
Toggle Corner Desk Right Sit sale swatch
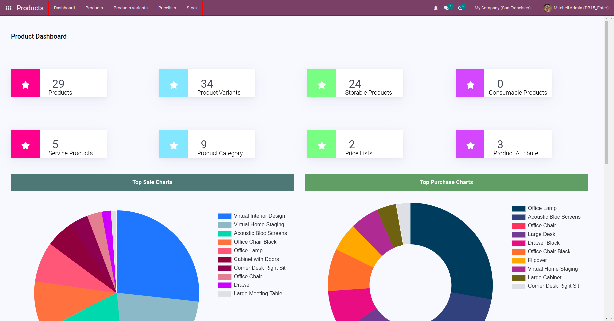(x=224, y=268)
